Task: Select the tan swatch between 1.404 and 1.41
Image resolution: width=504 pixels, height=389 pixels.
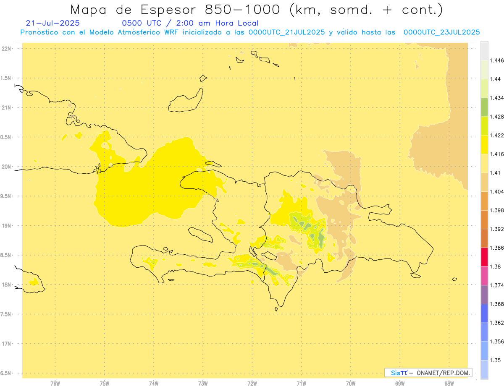Action: coord(484,182)
